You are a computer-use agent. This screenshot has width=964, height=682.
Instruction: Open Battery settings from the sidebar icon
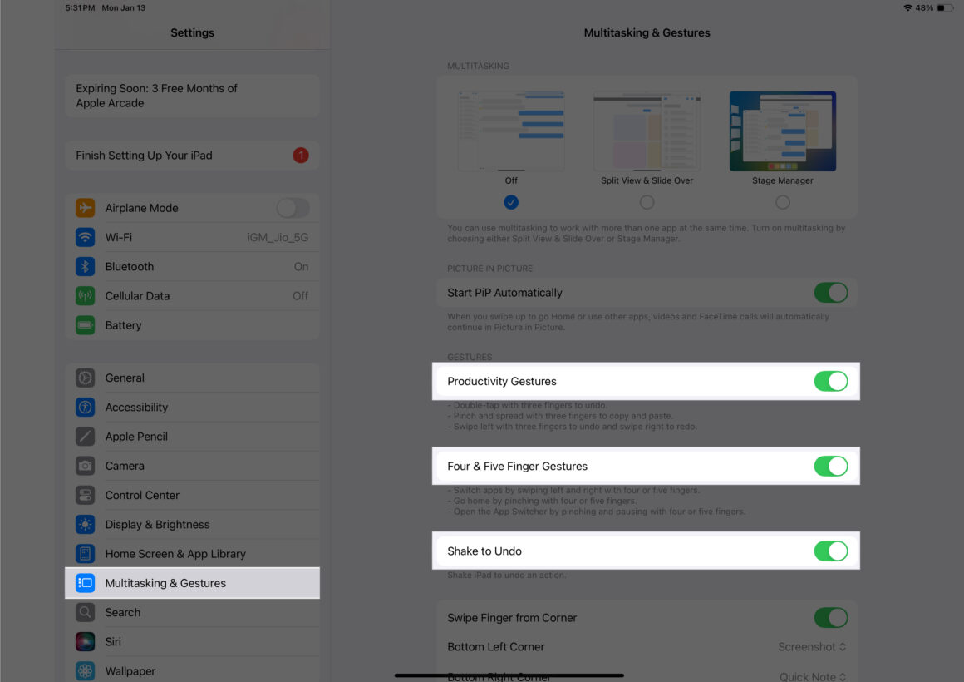click(85, 325)
